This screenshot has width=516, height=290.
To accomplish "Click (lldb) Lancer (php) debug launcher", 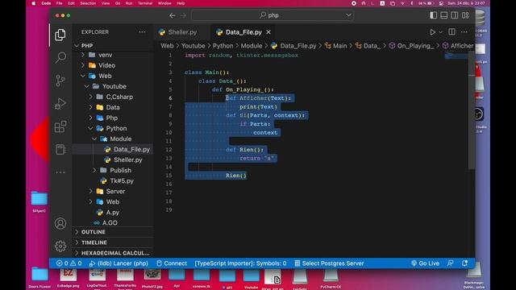I will 119,263.
